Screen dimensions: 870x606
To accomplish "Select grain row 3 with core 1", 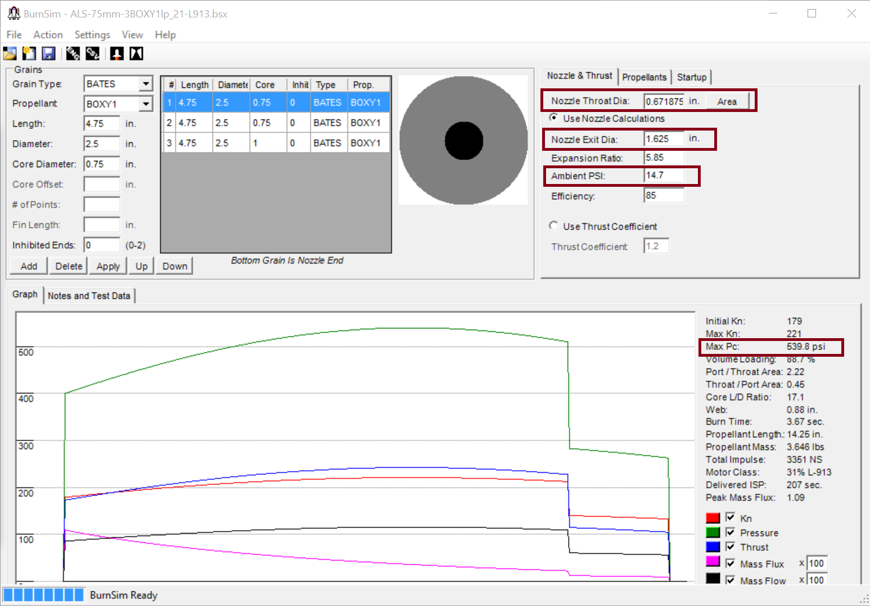I will tap(276, 143).
